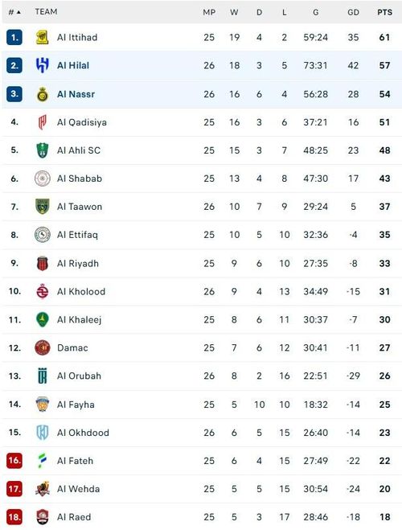Sort standings by PTS column header

tap(385, 13)
